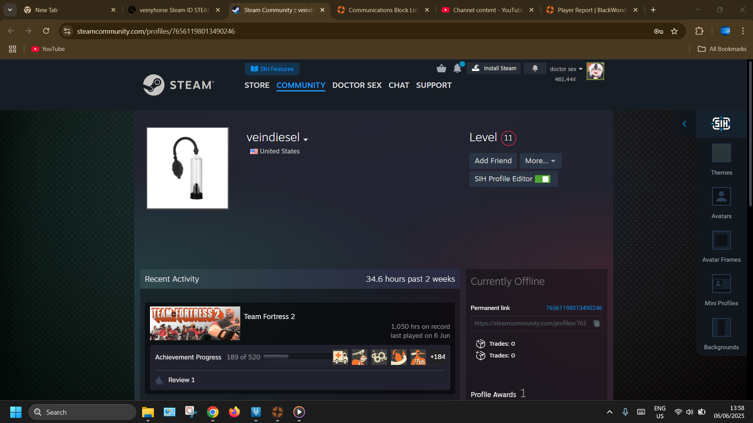Expand the veindiesel name history dropdown
This screenshot has height=423, width=753.
305,140
